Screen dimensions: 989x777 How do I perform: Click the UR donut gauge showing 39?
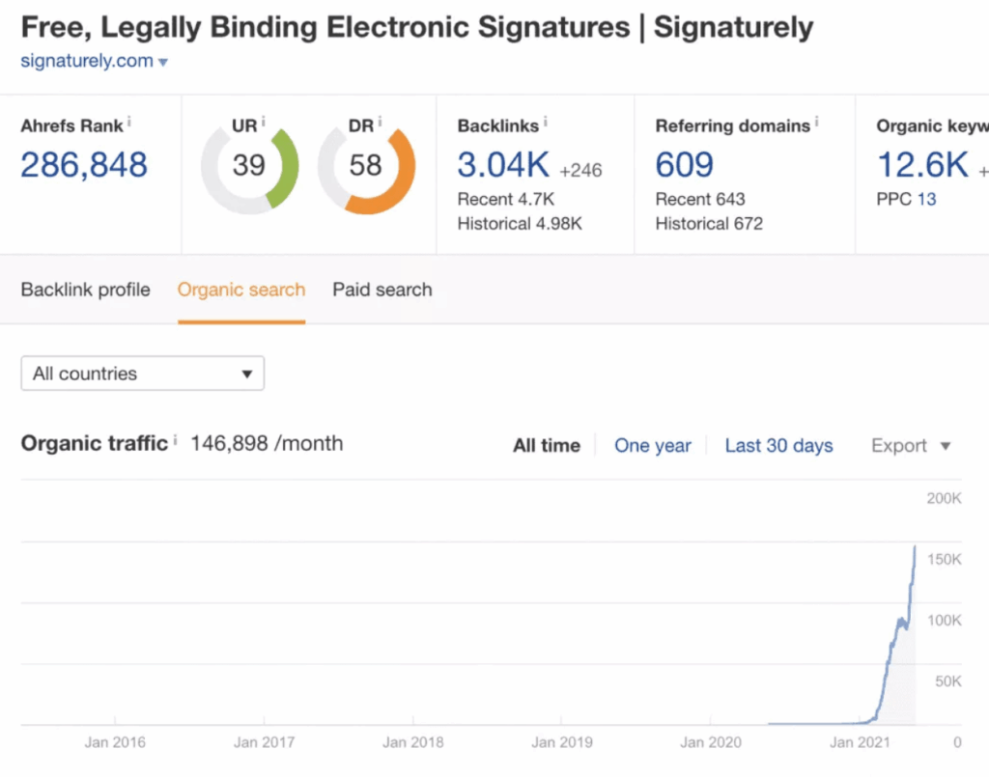248,165
